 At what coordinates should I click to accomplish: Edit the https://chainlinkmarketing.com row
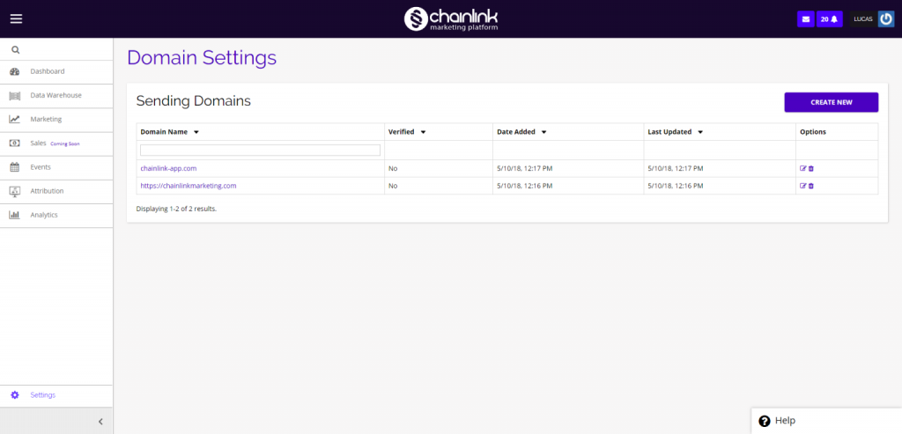[803, 186]
